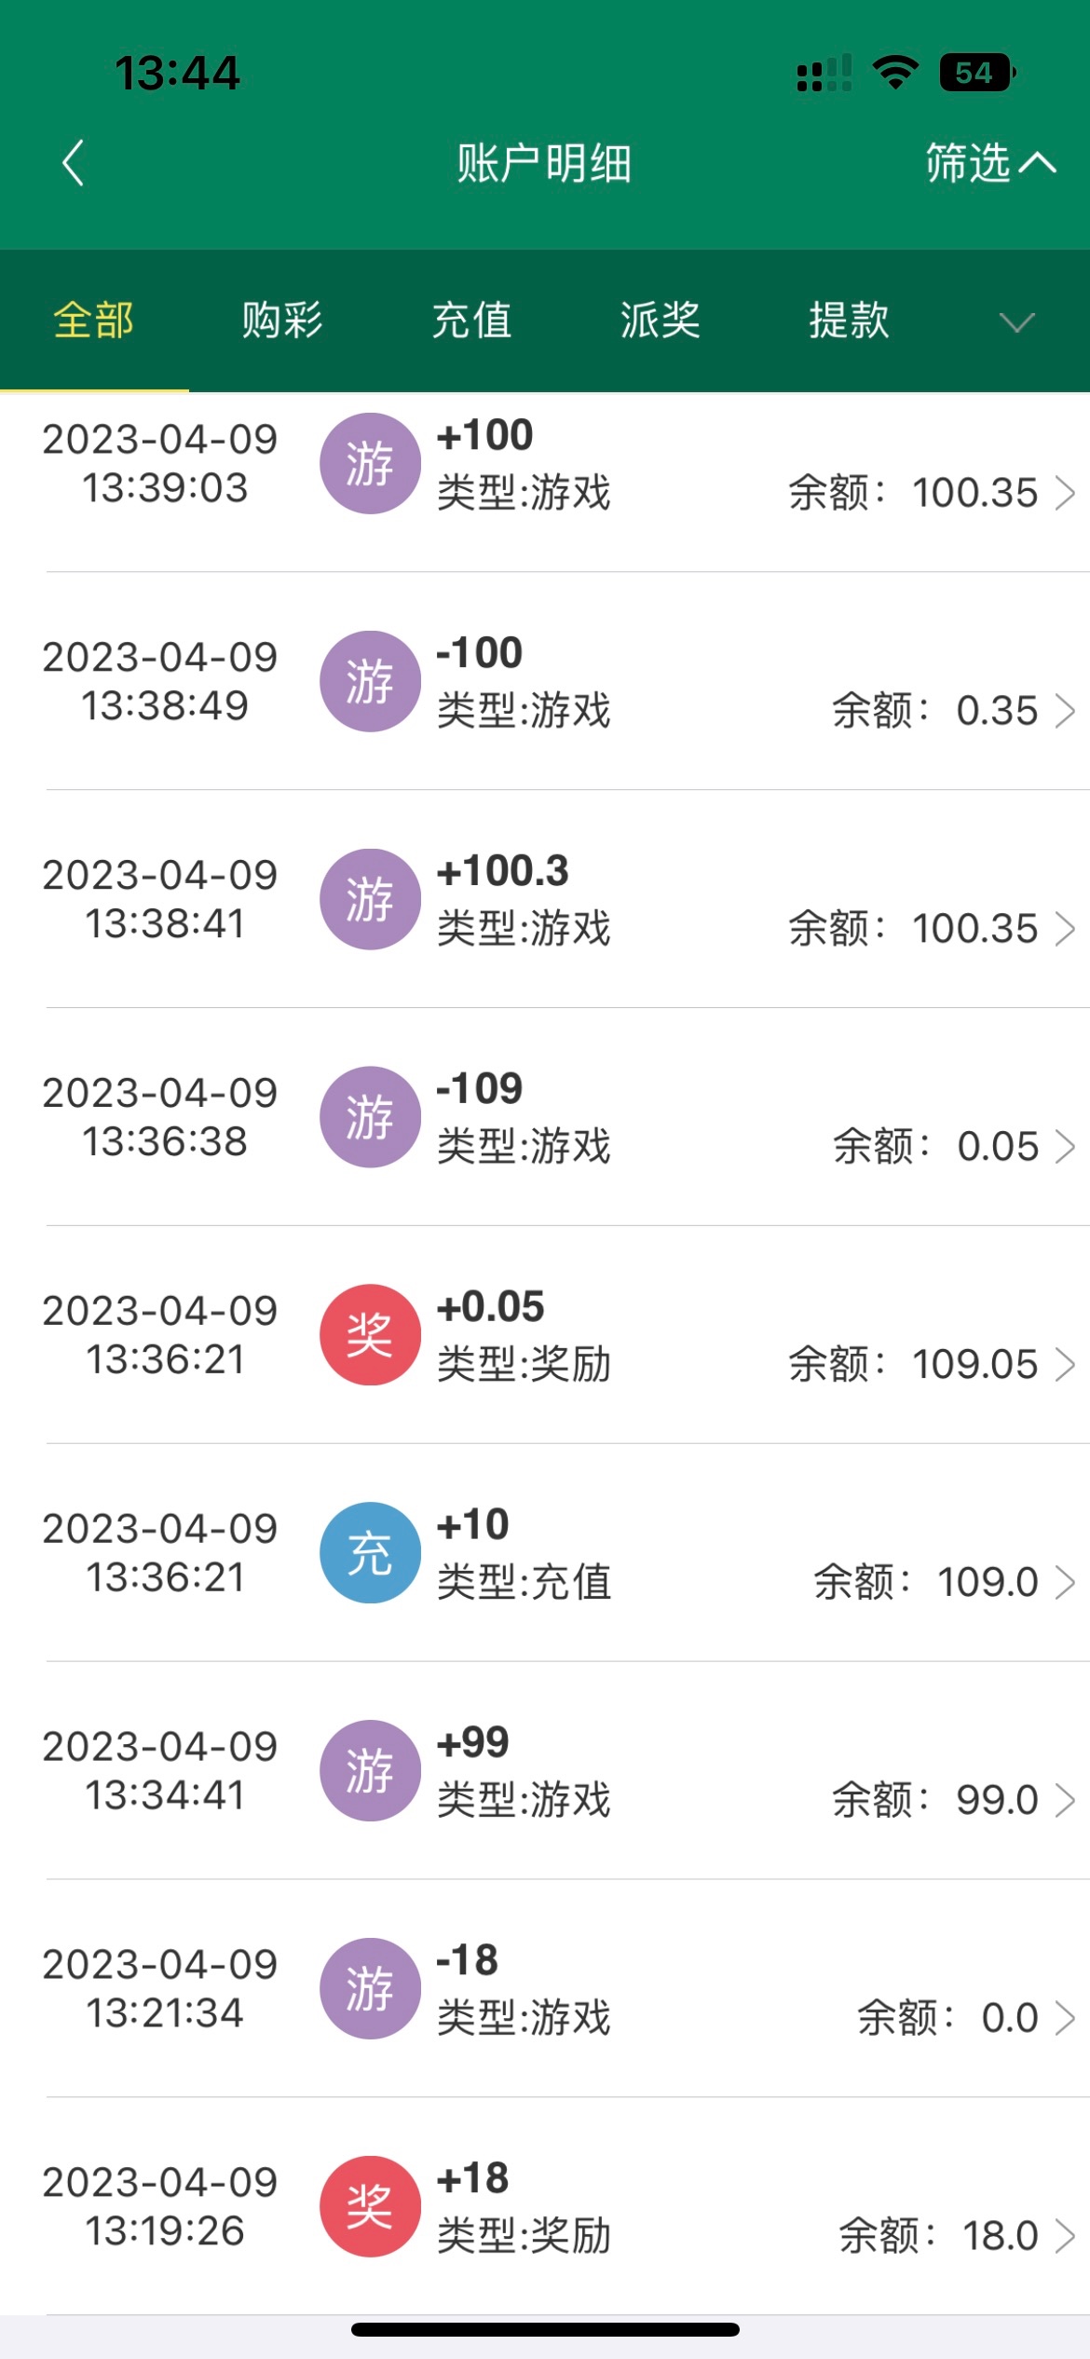Viewport: 1090px width, 2359px height.
Task: Switch to the 派奖 tab
Action: point(660,320)
